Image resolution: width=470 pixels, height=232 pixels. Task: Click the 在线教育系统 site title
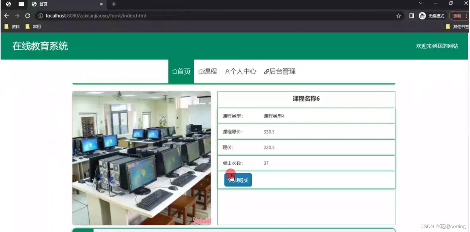coord(40,46)
